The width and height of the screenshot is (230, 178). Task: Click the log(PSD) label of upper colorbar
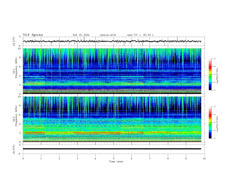[x=217, y=76]
